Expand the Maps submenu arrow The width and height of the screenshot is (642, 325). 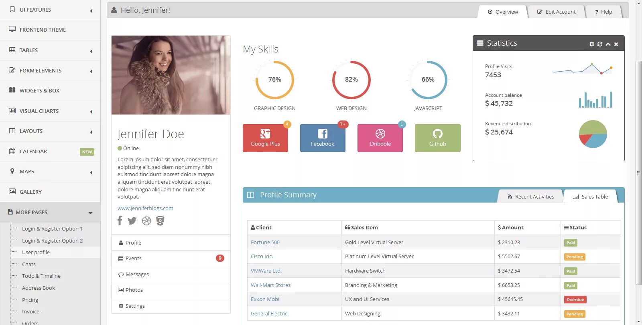91,173
